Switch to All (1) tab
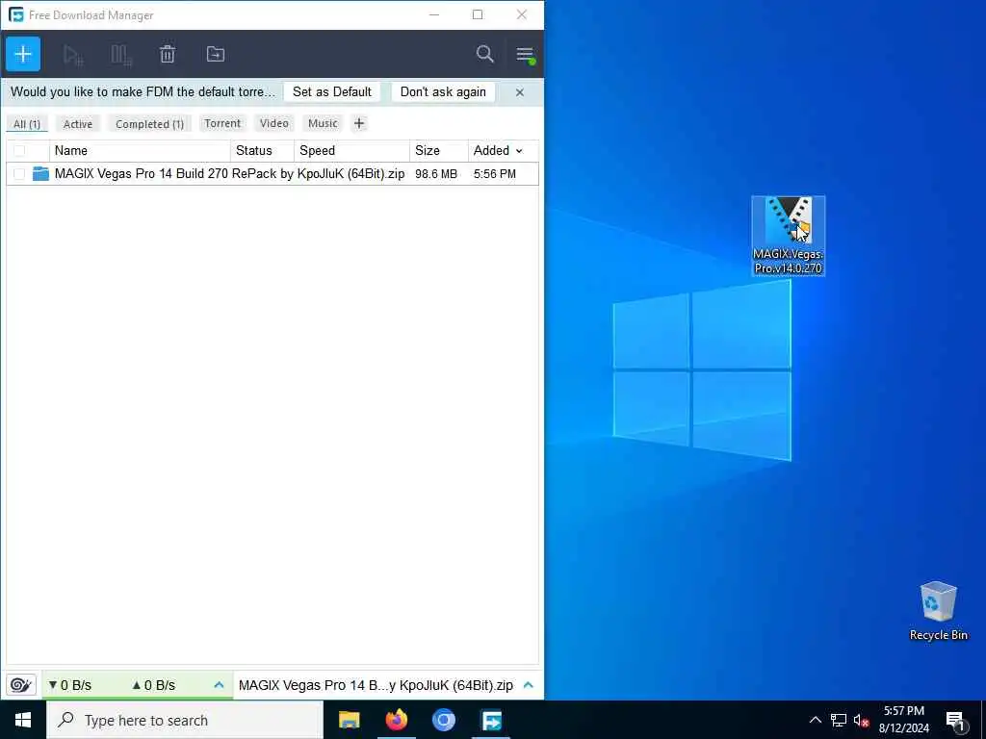Screen dimensions: 986x739 [x=27, y=124]
